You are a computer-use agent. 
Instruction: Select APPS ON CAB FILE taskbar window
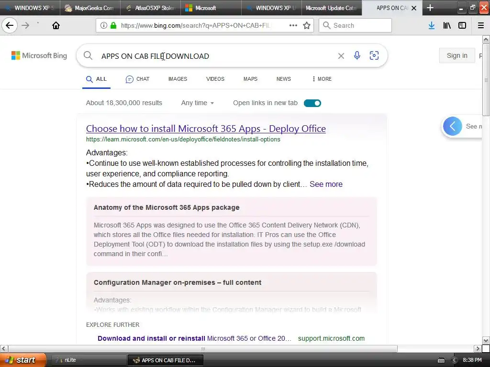tap(166, 360)
